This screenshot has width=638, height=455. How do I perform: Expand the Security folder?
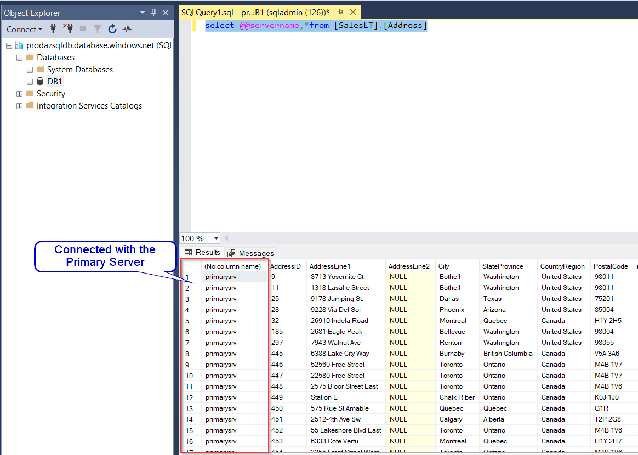click(19, 94)
